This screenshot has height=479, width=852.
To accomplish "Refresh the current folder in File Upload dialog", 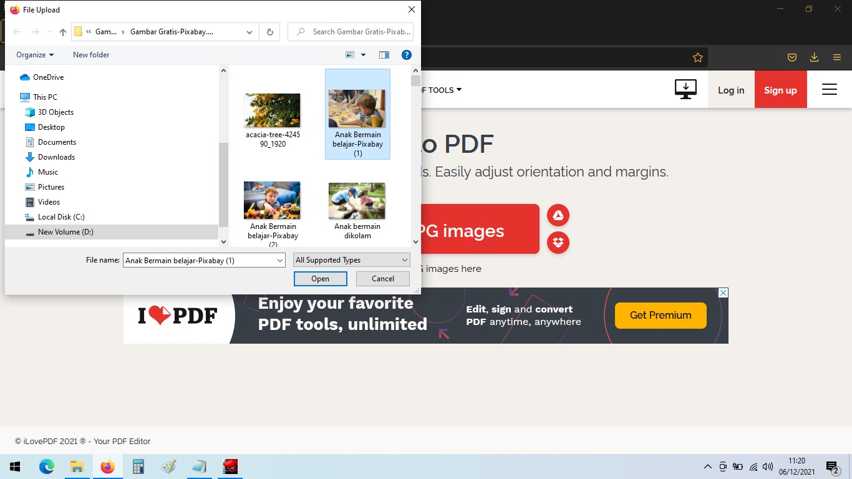I will (269, 31).
